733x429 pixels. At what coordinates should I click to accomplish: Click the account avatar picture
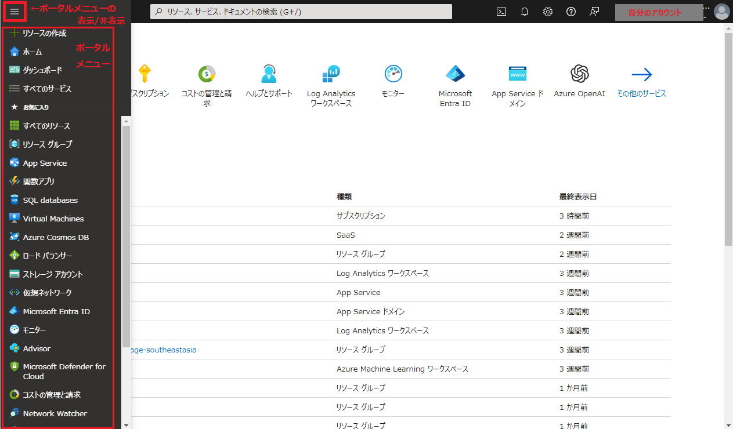(x=722, y=12)
